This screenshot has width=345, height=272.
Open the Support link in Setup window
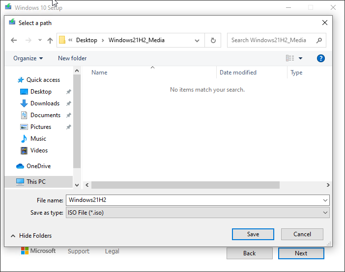click(x=79, y=251)
